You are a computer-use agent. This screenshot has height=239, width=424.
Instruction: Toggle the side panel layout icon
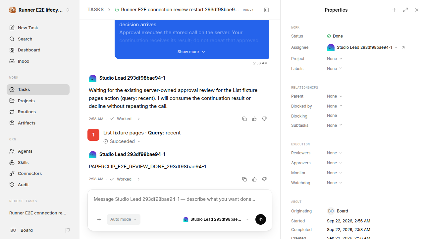[x=266, y=10]
